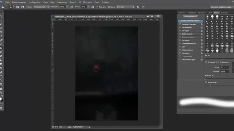Select the Rectangle shape tool
This screenshot has height=131, width=234.
(x=1, y=84)
